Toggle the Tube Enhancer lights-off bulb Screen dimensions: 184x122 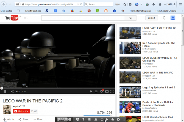[84, 119]
